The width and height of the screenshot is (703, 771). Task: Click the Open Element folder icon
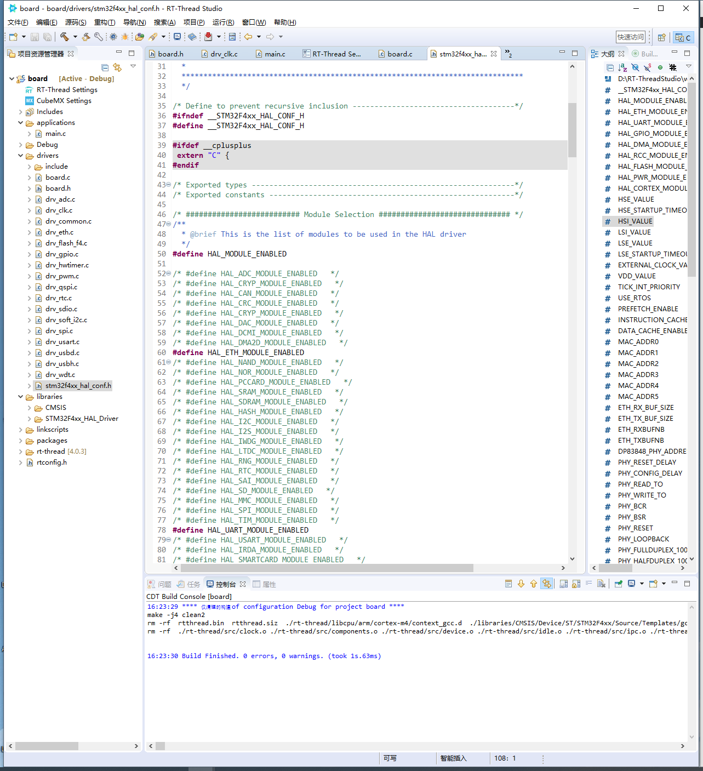click(140, 37)
